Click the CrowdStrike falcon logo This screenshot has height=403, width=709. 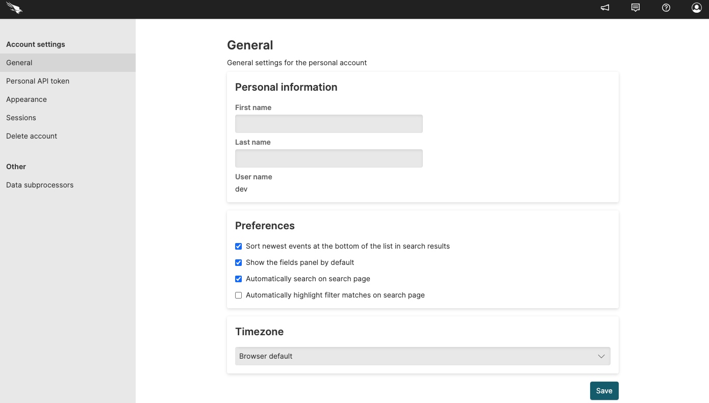[13, 8]
